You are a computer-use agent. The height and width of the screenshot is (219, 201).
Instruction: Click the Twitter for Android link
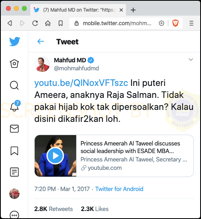119,189
